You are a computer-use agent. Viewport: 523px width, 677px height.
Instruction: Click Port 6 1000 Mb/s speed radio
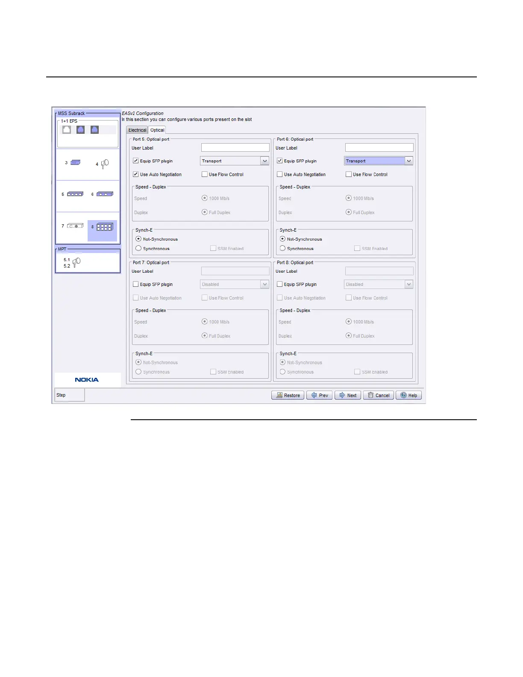pyautogui.click(x=348, y=198)
